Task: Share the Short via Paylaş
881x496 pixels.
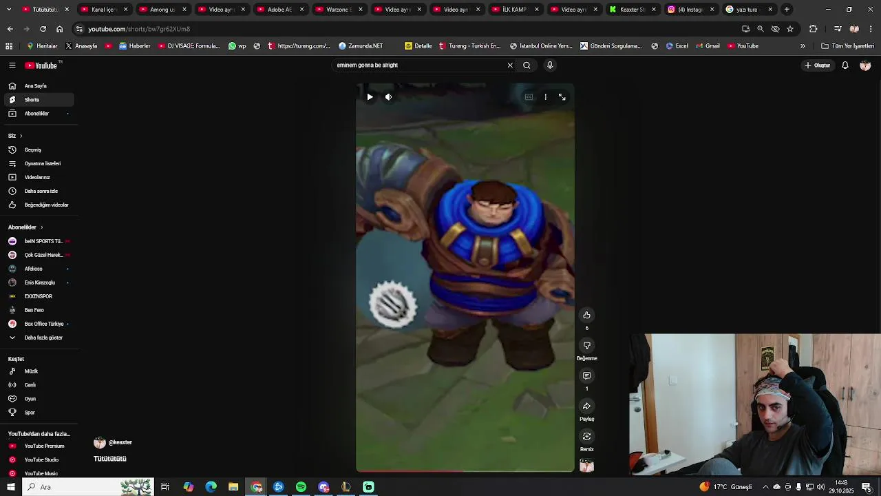Action: 586,406
